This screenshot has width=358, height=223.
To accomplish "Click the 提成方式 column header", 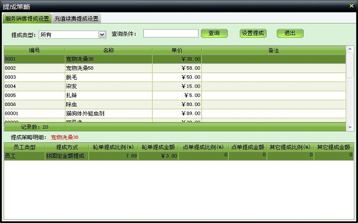I will point(67,147).
